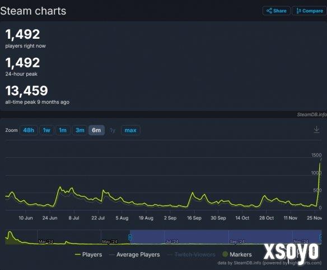Click the 25 Nov spike on chart
Viewport: 327px width, 270px height.
pyautogui.click(x=320, y=163)
